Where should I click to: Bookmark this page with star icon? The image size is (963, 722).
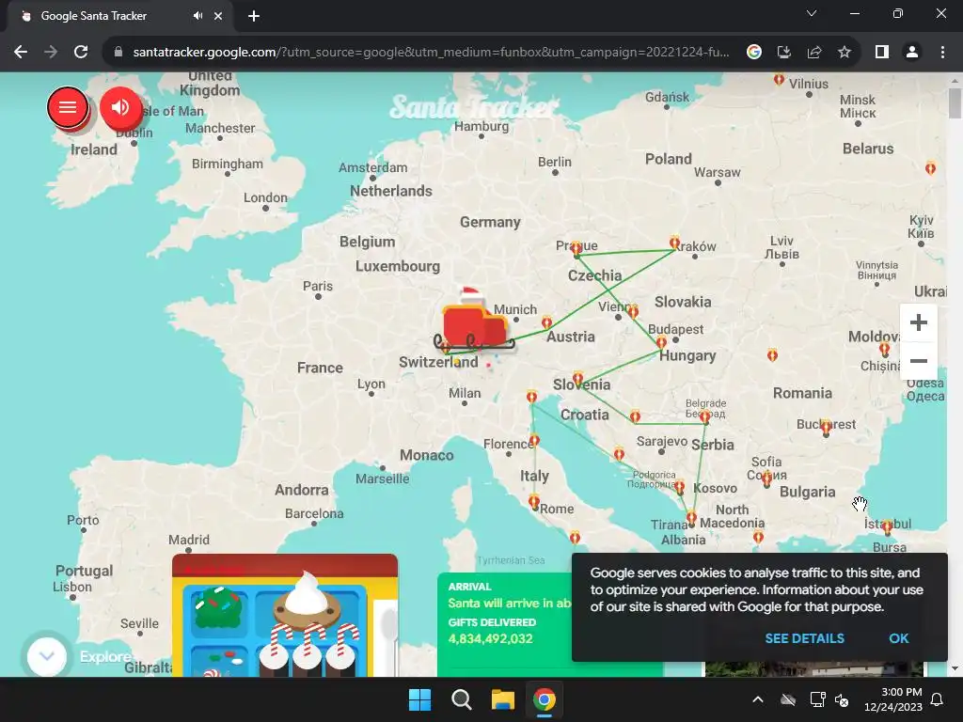pos(845,53)
